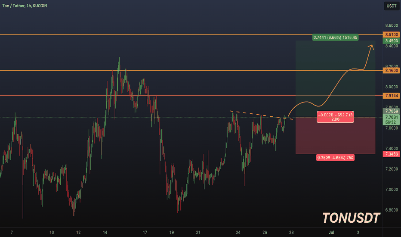This screenshot has height=237, width=401.
Task: Click the 7.6000 price axis tick
Action: pyautogui.click(x=392, y=128)
